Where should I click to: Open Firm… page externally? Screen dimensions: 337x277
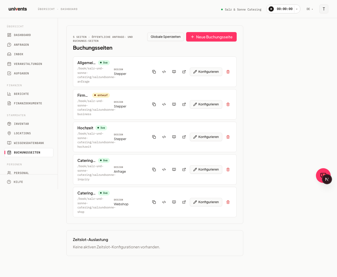184,104
